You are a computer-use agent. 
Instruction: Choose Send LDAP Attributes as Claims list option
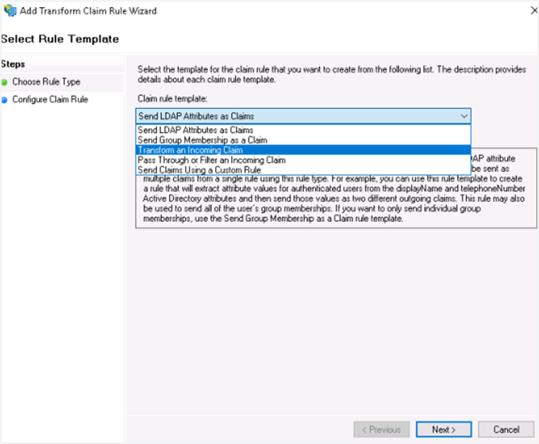(195, 130)
